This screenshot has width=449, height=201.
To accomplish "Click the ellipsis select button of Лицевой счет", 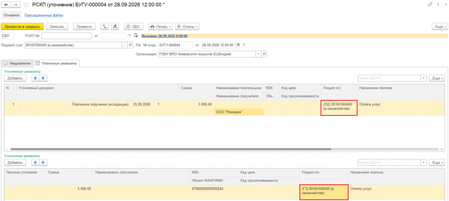I will (x=125, y=45).
